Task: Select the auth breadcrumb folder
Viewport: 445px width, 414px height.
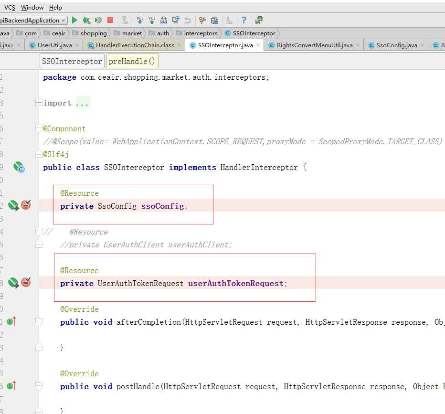Action: [159, 33]
